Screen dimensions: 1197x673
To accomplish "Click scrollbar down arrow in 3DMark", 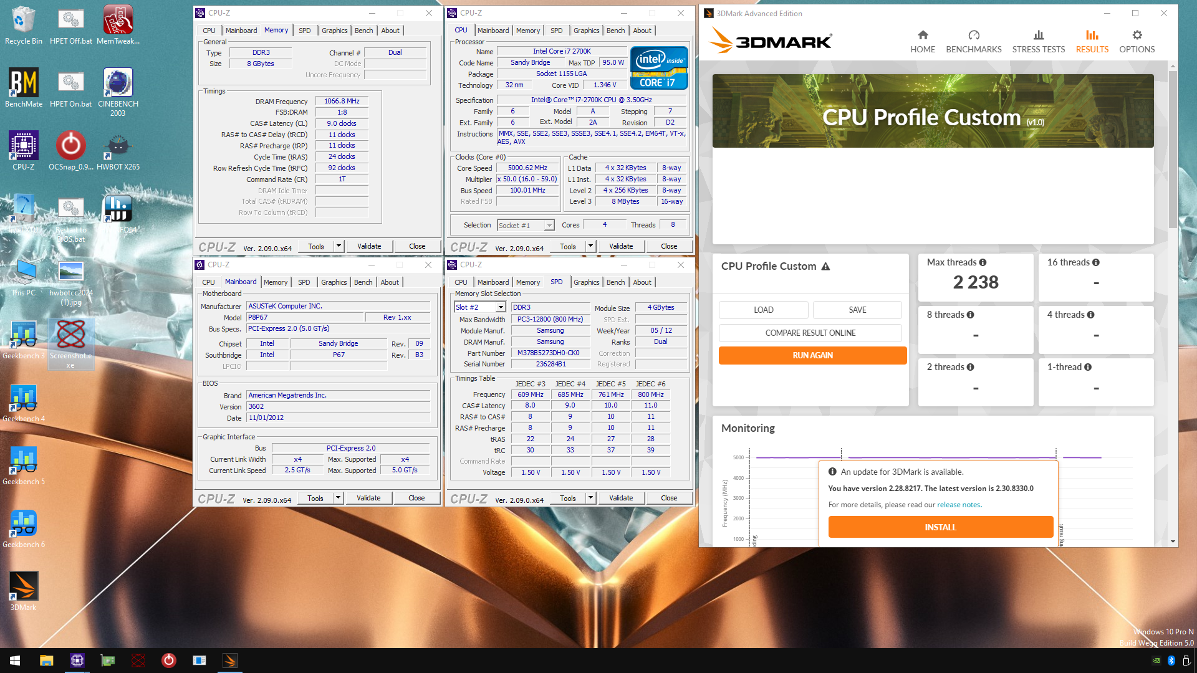I will pyautogui.click(x=1173, y=542).
